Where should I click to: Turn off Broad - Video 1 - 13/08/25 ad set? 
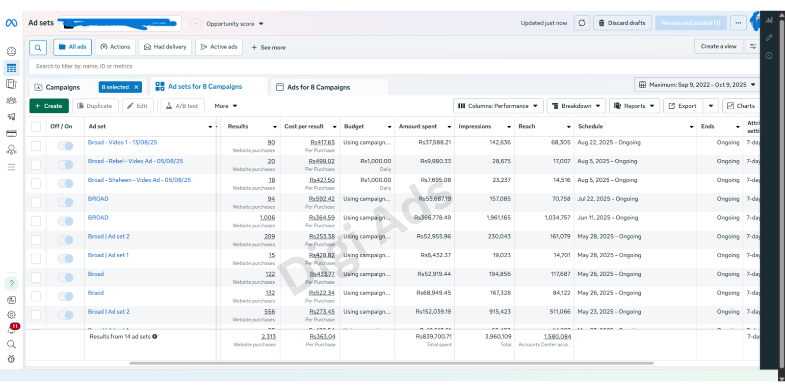65,146
